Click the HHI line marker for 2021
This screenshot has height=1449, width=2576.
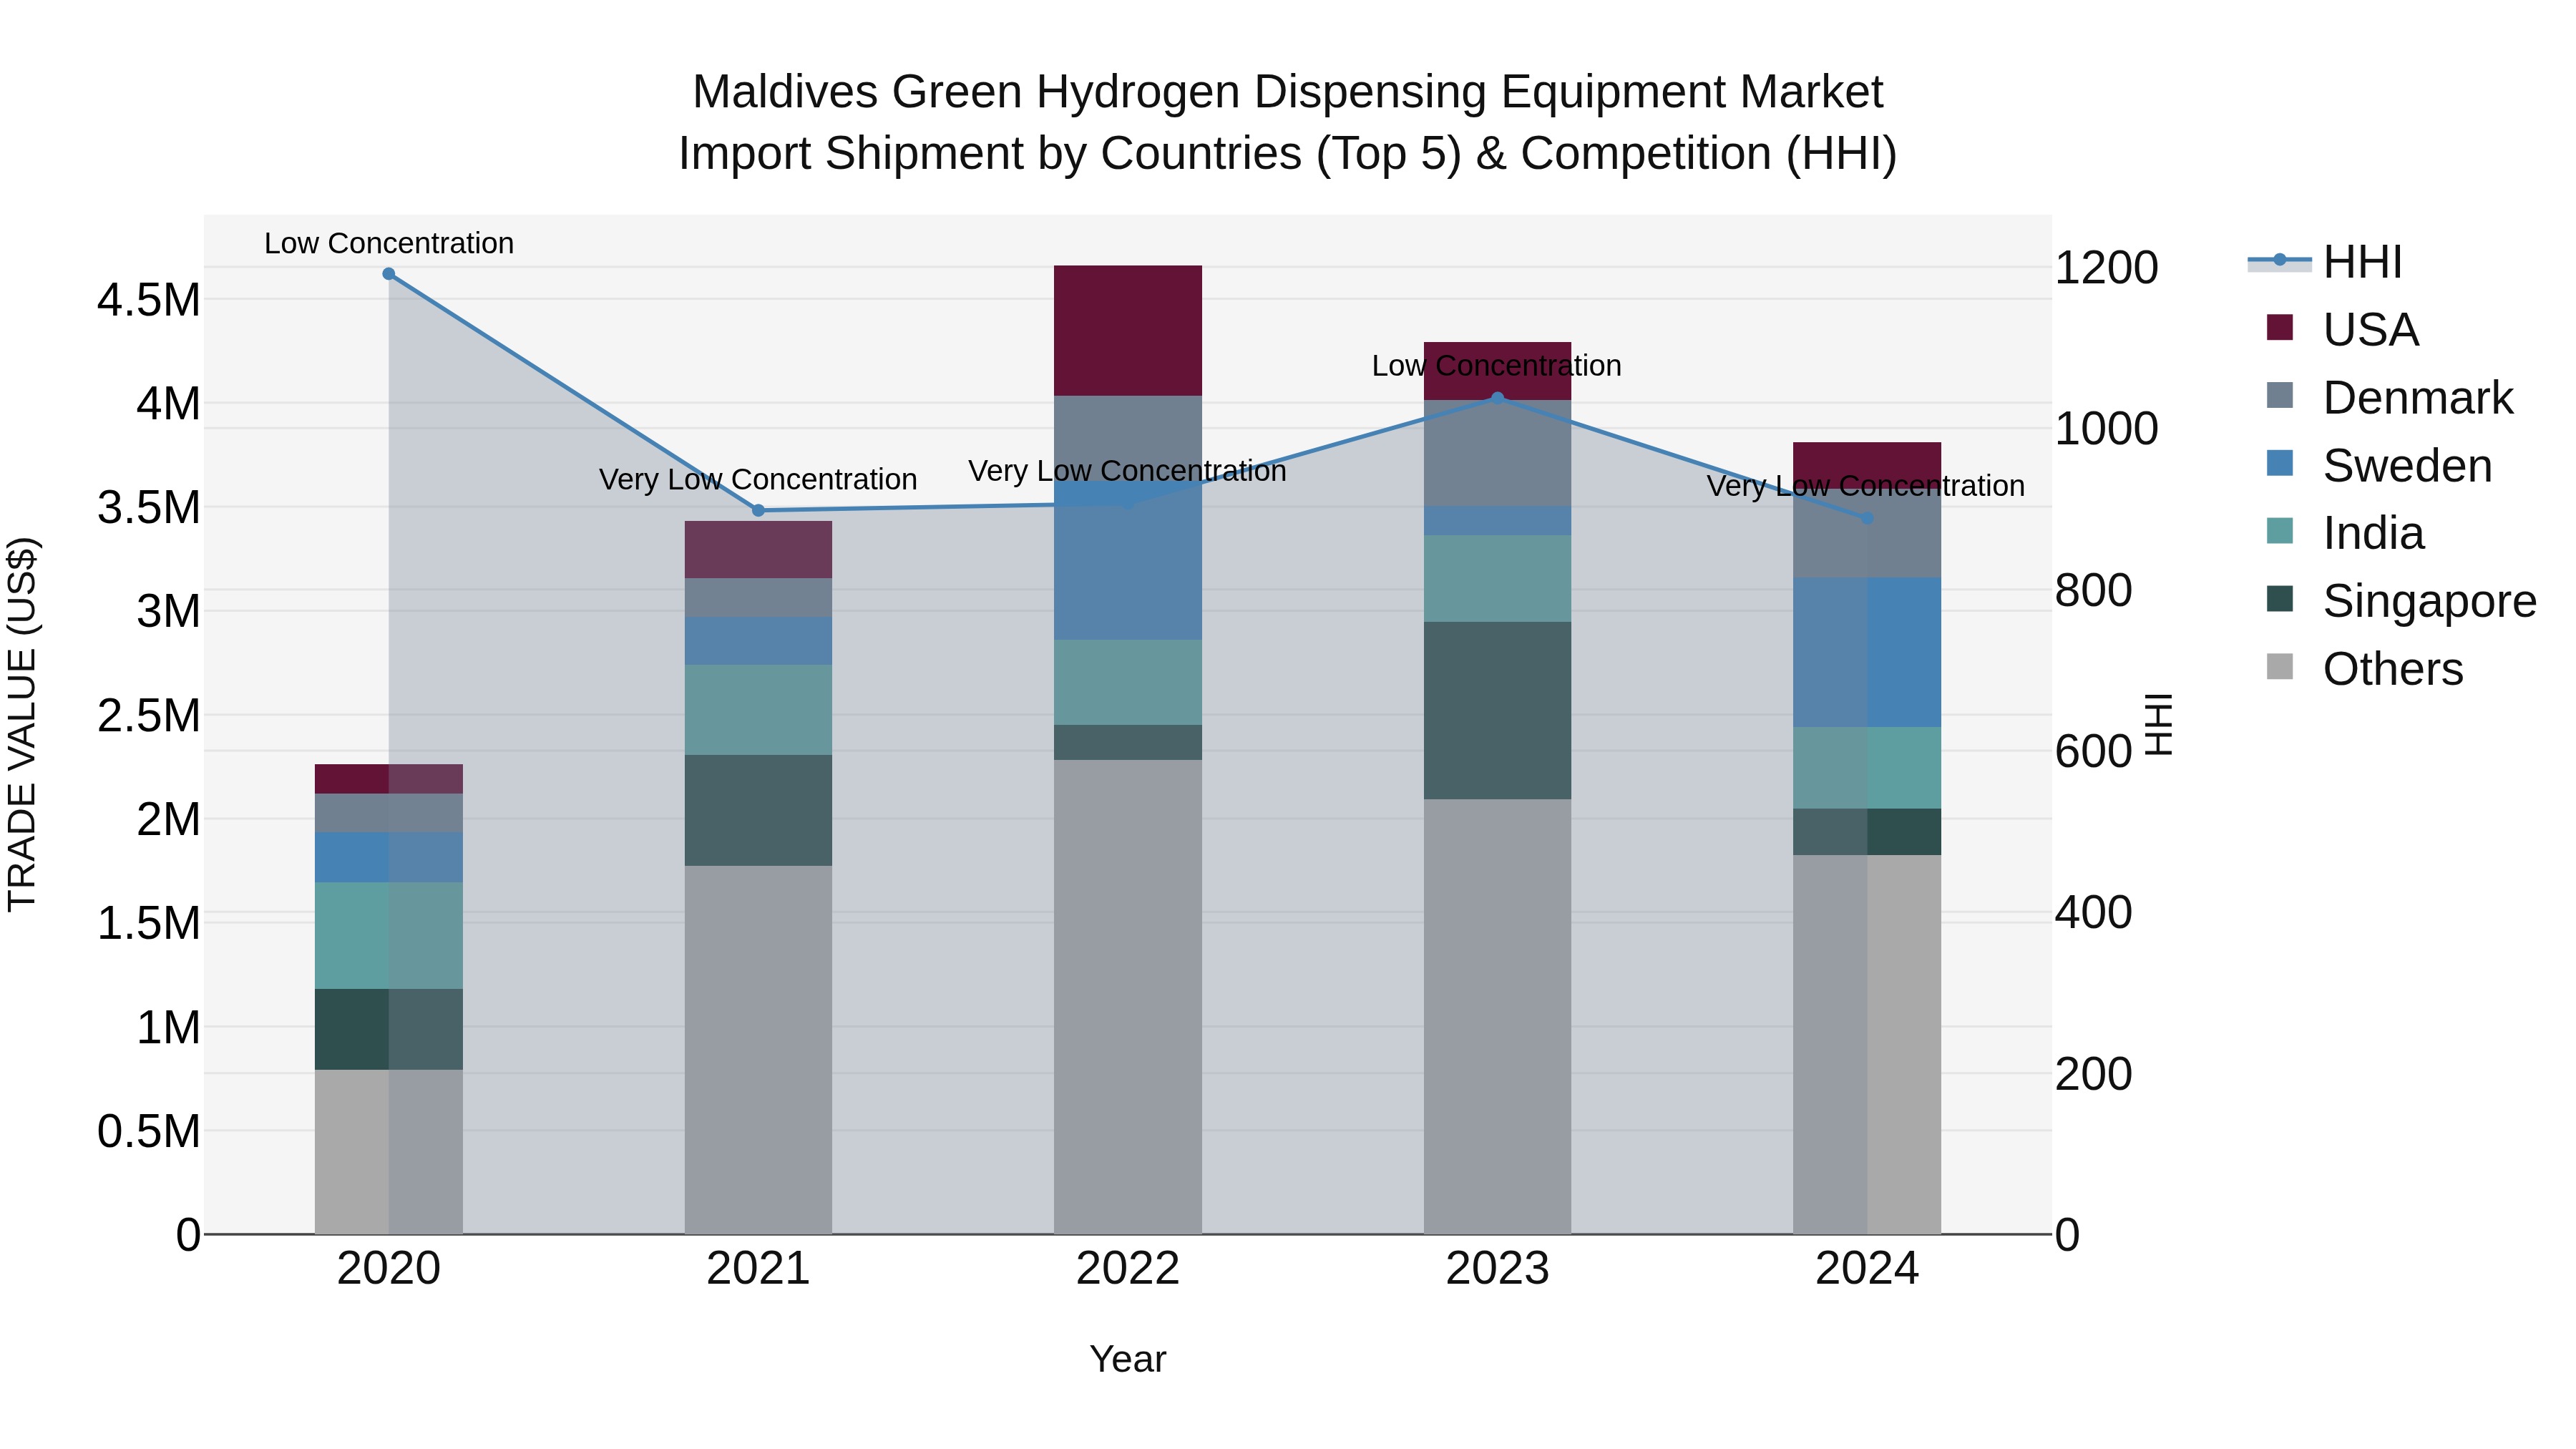[x=758, y=511]
